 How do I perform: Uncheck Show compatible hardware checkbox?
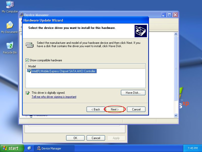[27, 60]
